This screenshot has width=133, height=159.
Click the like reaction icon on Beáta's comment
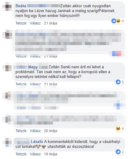click(x=114, y=21)
